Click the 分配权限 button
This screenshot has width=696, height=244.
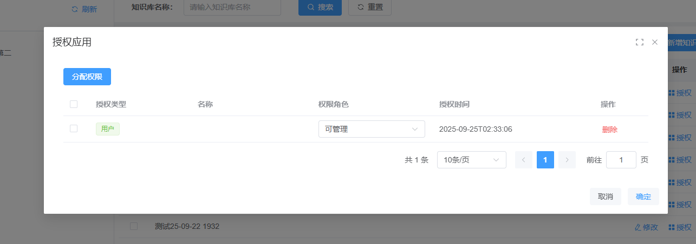[87, 77]
